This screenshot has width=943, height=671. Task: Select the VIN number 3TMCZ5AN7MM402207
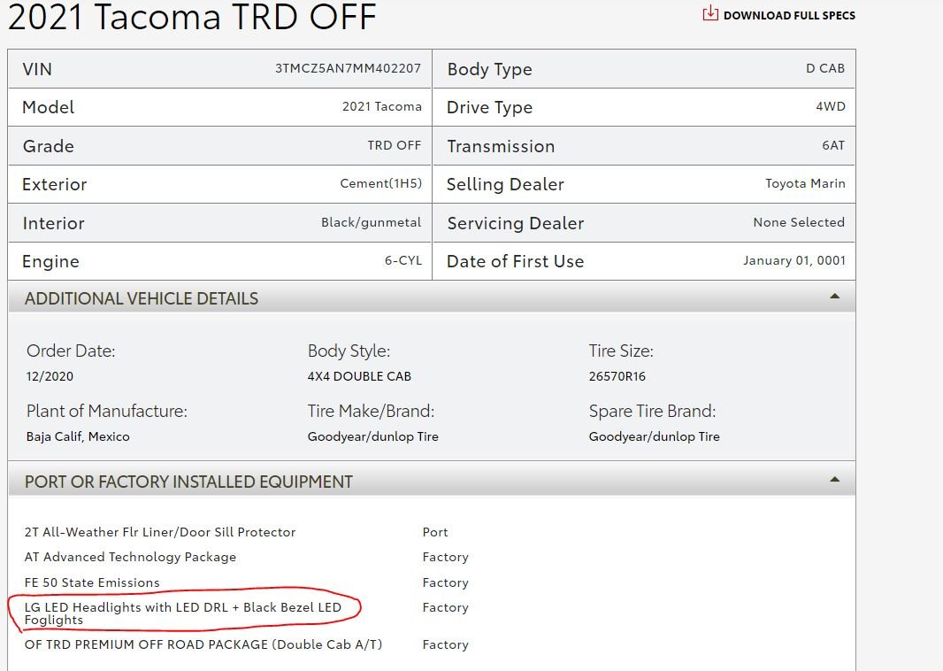coord(348,68)
